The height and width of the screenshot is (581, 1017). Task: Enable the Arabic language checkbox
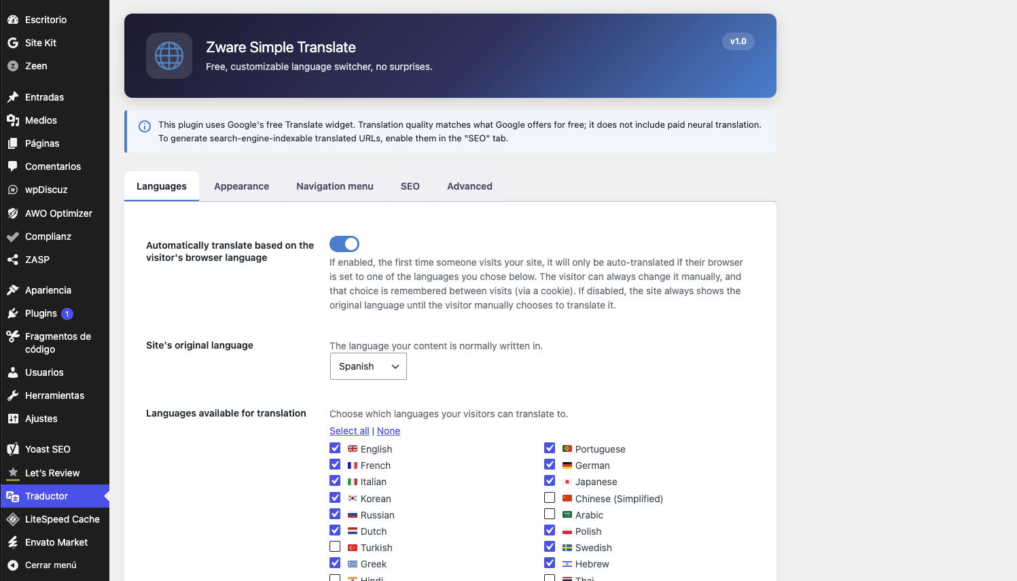[x=550, y=514]
